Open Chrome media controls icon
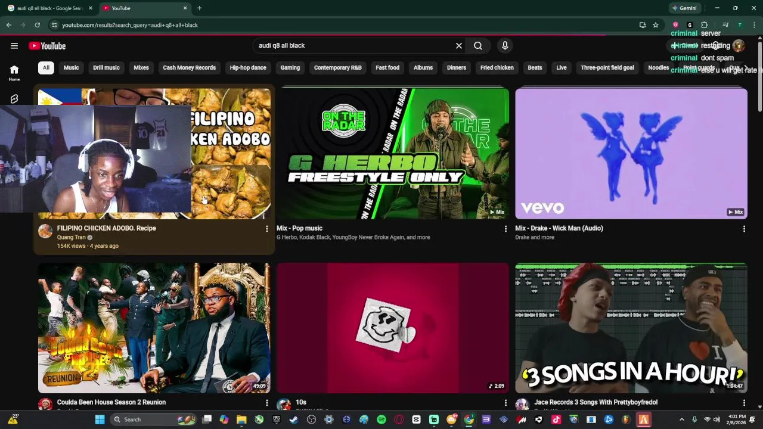 pyautogui.click(x=725, y=25)
